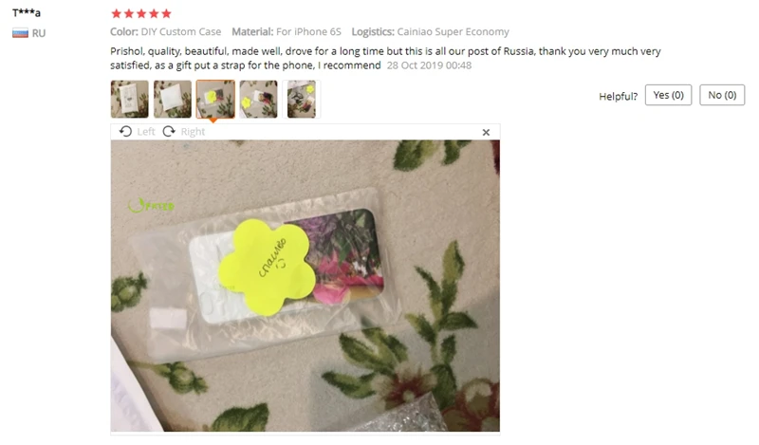Mark the review helpful with Yes (0)
This screenshot has width=759, height=445.
(668, 95)
